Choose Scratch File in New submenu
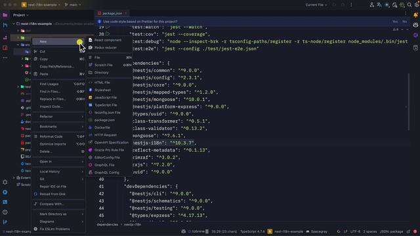 pyautogui.click(x=110, y=65)
